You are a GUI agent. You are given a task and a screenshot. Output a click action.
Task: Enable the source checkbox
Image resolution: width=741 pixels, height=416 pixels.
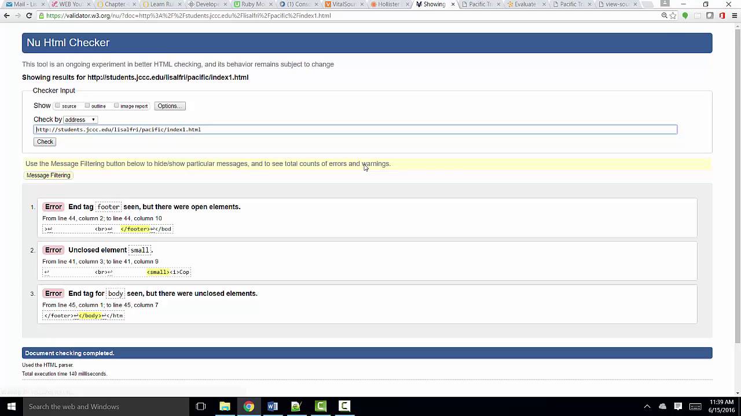point(57,106)
